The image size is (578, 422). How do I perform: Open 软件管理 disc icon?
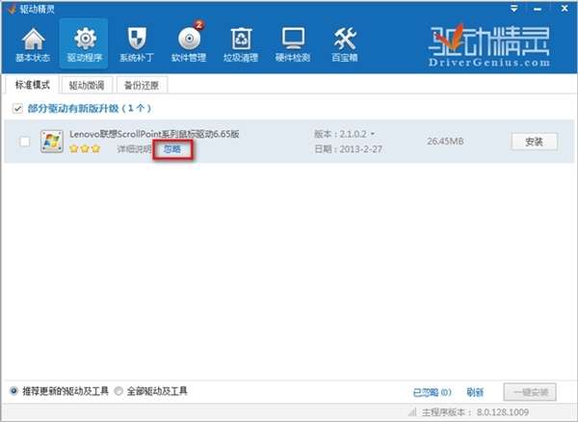pyautogui.click(x=189, y=42)
